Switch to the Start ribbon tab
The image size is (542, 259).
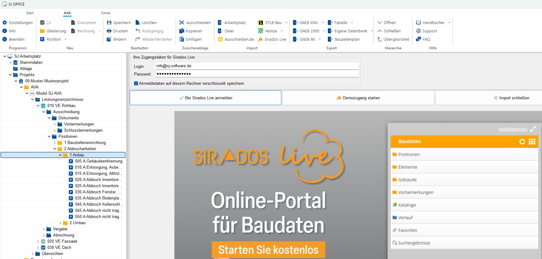(30, 13)
